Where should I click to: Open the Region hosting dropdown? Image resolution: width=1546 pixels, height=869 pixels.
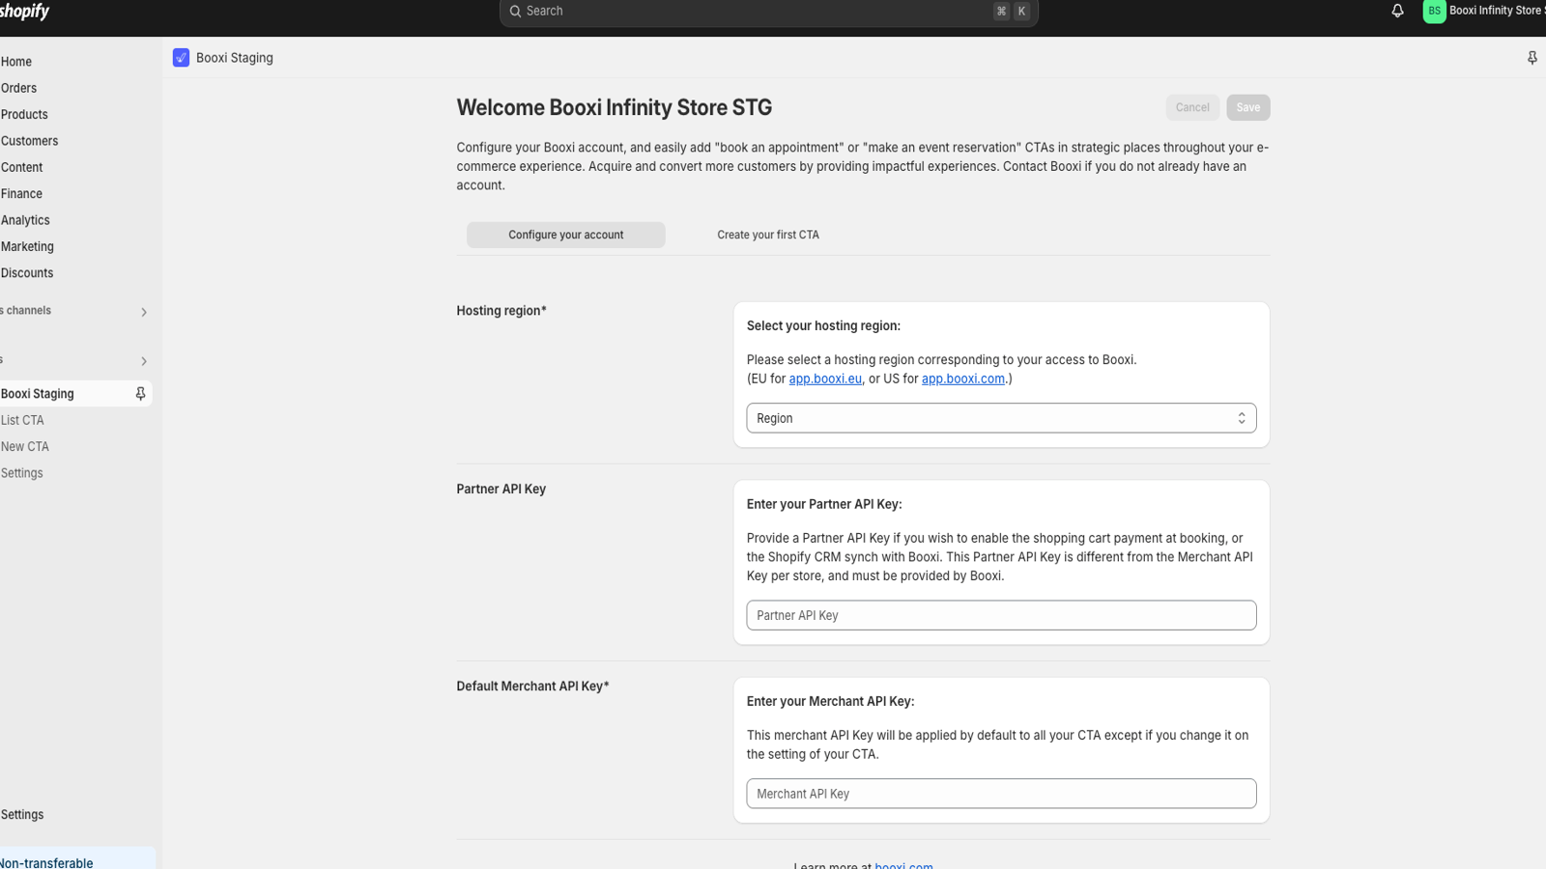pos(1001,417)
